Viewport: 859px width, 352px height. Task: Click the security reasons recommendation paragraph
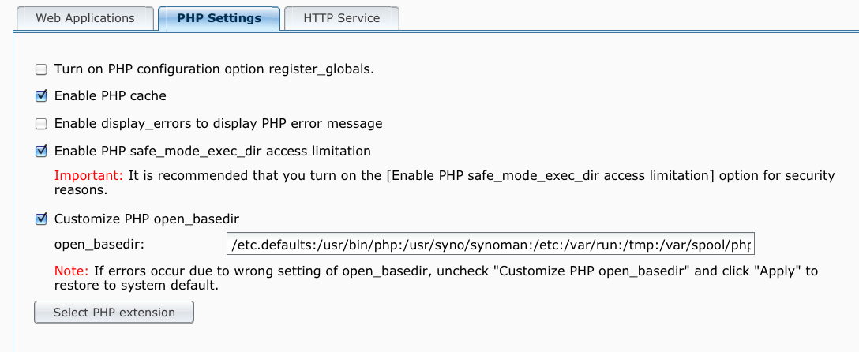[445, 183]
